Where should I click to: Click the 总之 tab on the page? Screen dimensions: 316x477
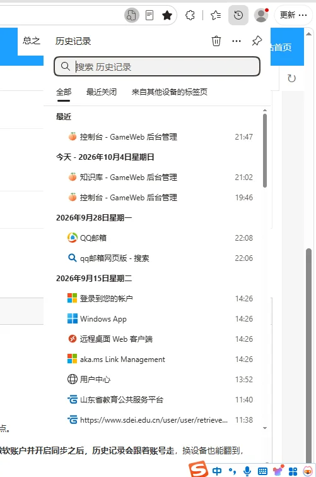click(x=32, y=40)
